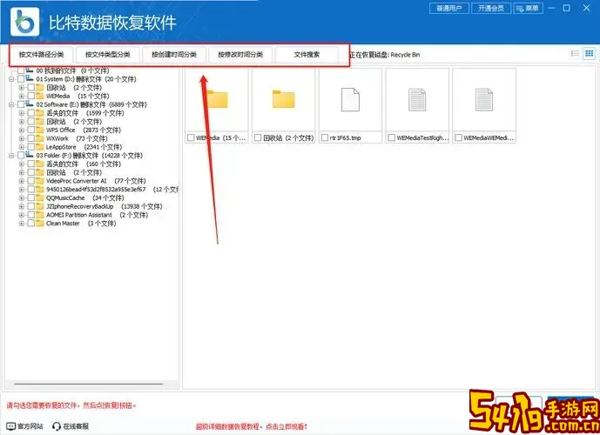Viewport: 600px width, 435px height.
Task: Click WEMedia folder icon in tree
Action: [40, 96]
